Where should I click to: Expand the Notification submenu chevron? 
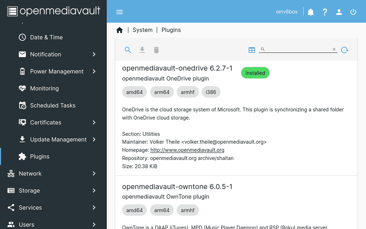[x=94, y=54]
